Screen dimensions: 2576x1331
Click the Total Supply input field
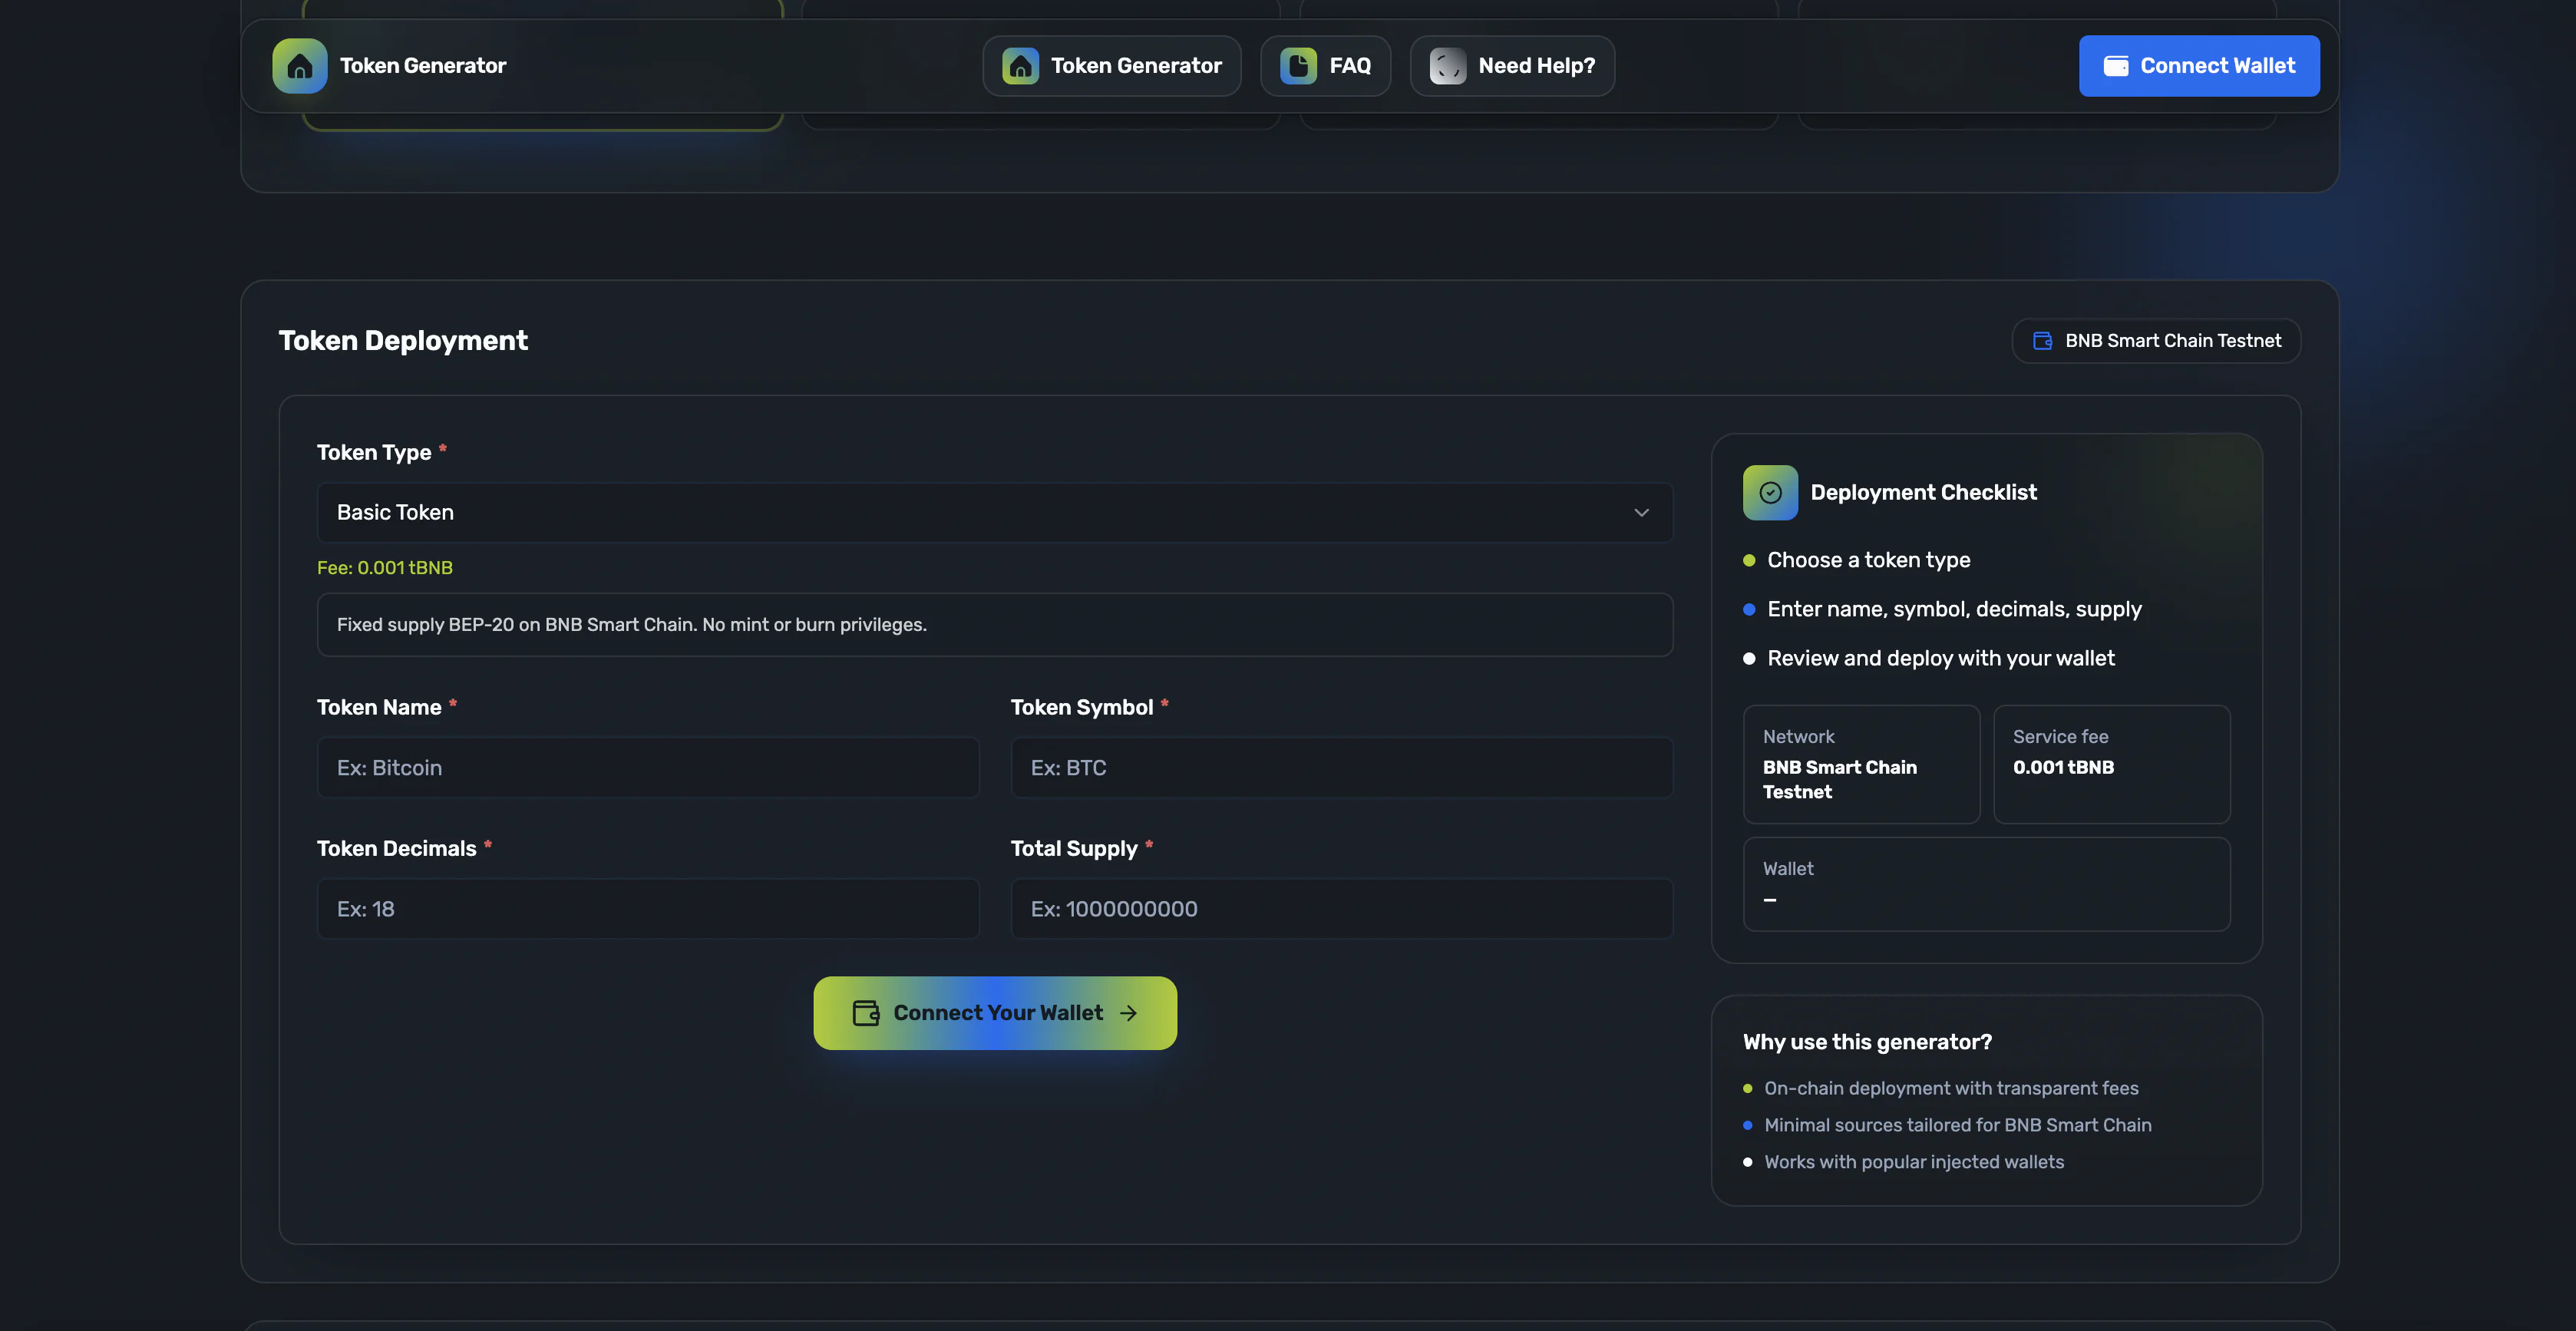pos(1341,909)
